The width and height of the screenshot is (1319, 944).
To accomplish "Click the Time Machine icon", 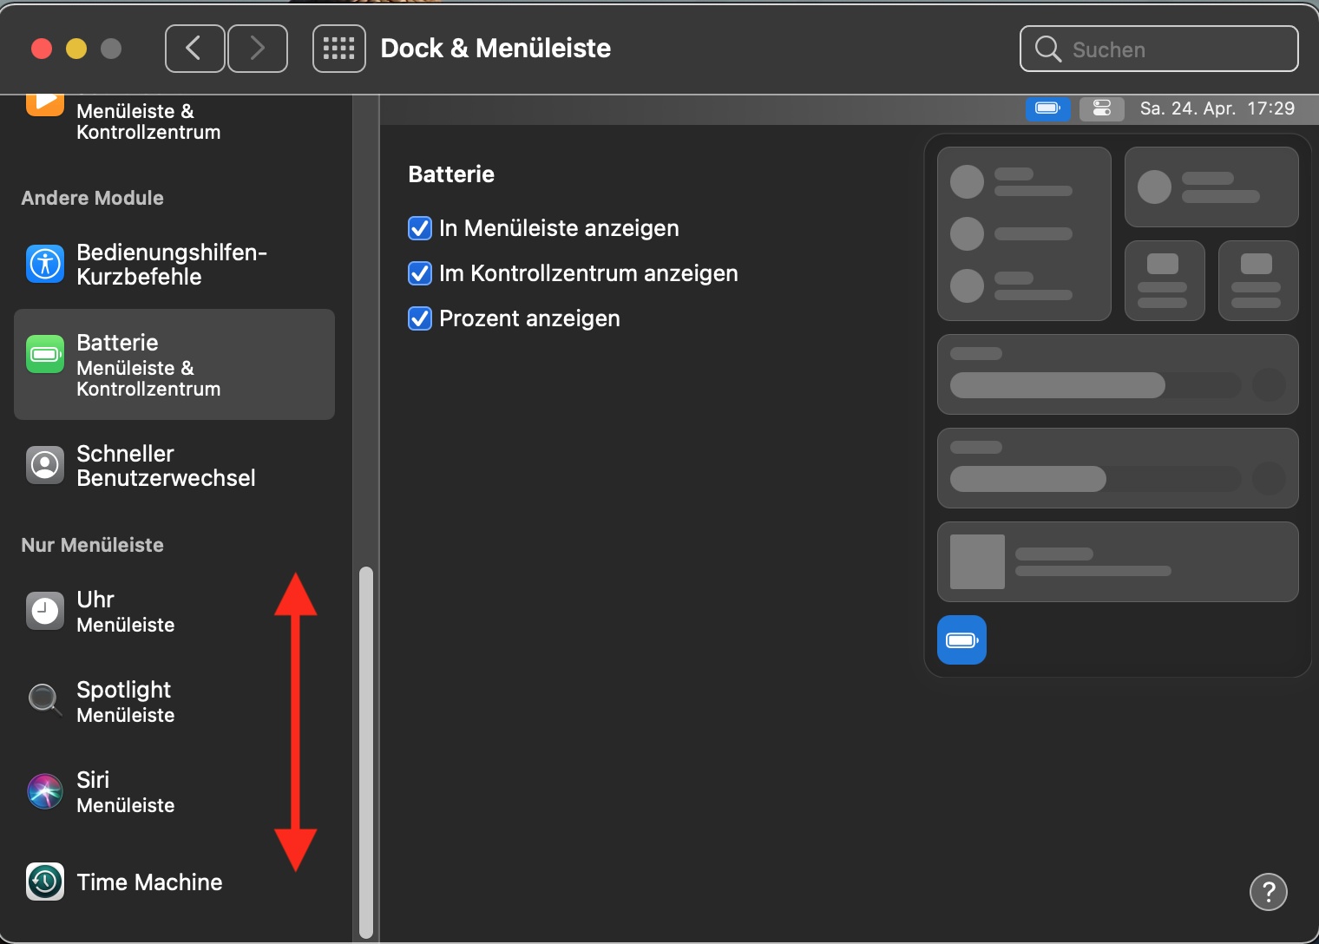I will (45, 882).
